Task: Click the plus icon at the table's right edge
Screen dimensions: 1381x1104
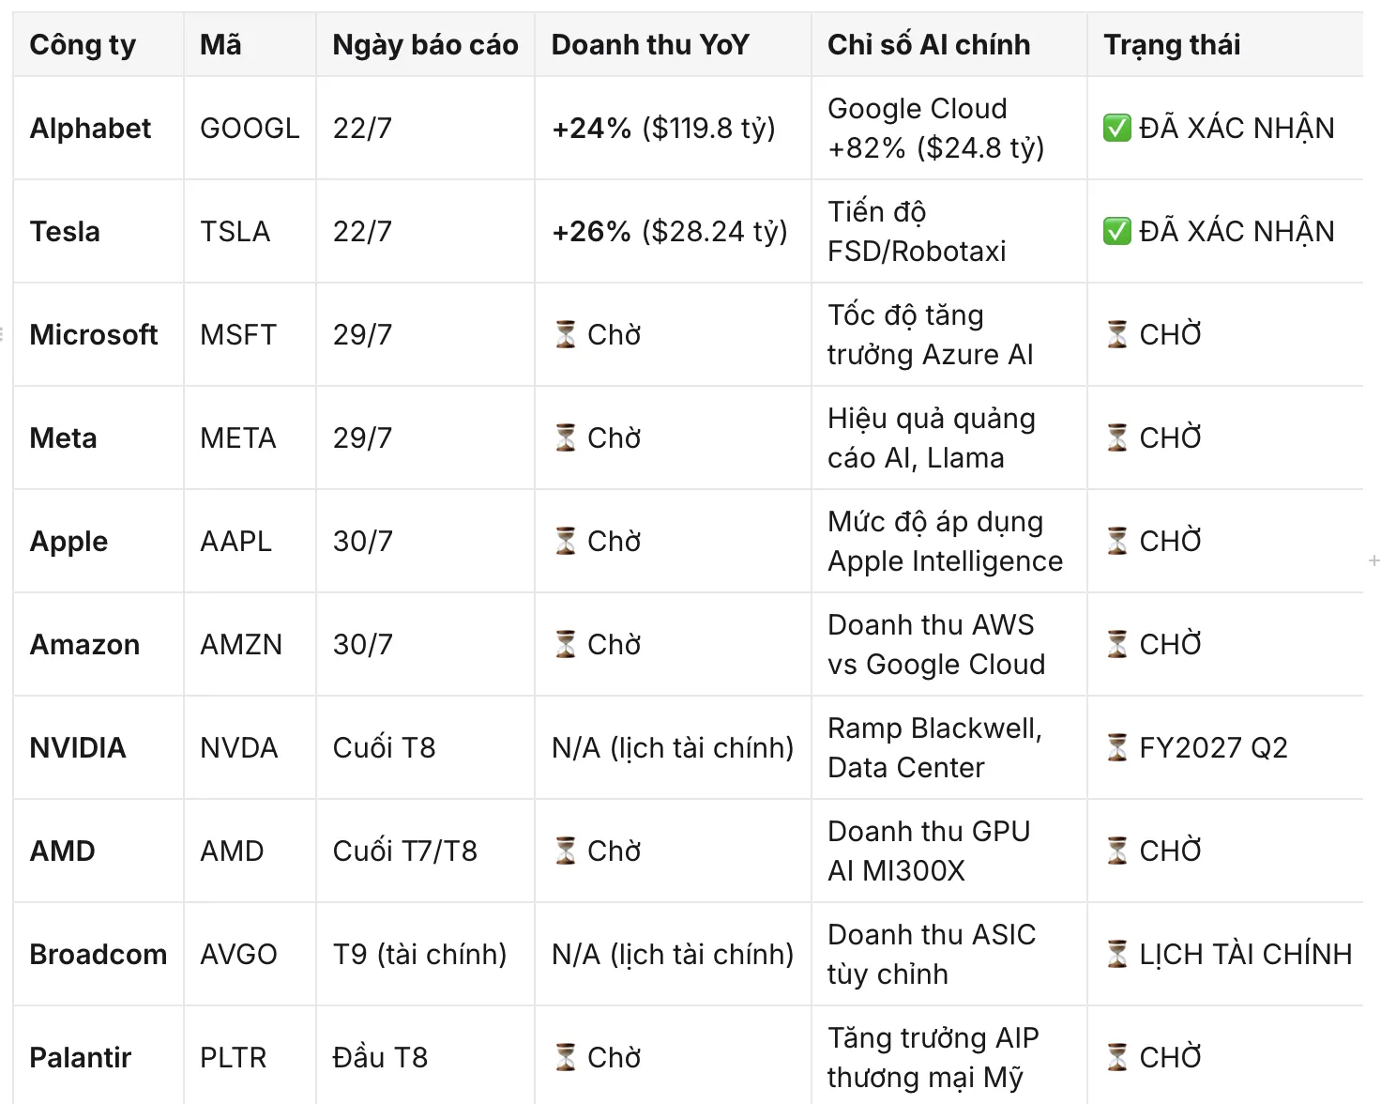Action: 1373,560
